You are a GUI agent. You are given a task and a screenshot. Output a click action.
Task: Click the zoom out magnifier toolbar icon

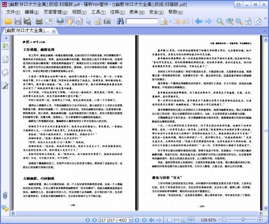coord(239,21)
